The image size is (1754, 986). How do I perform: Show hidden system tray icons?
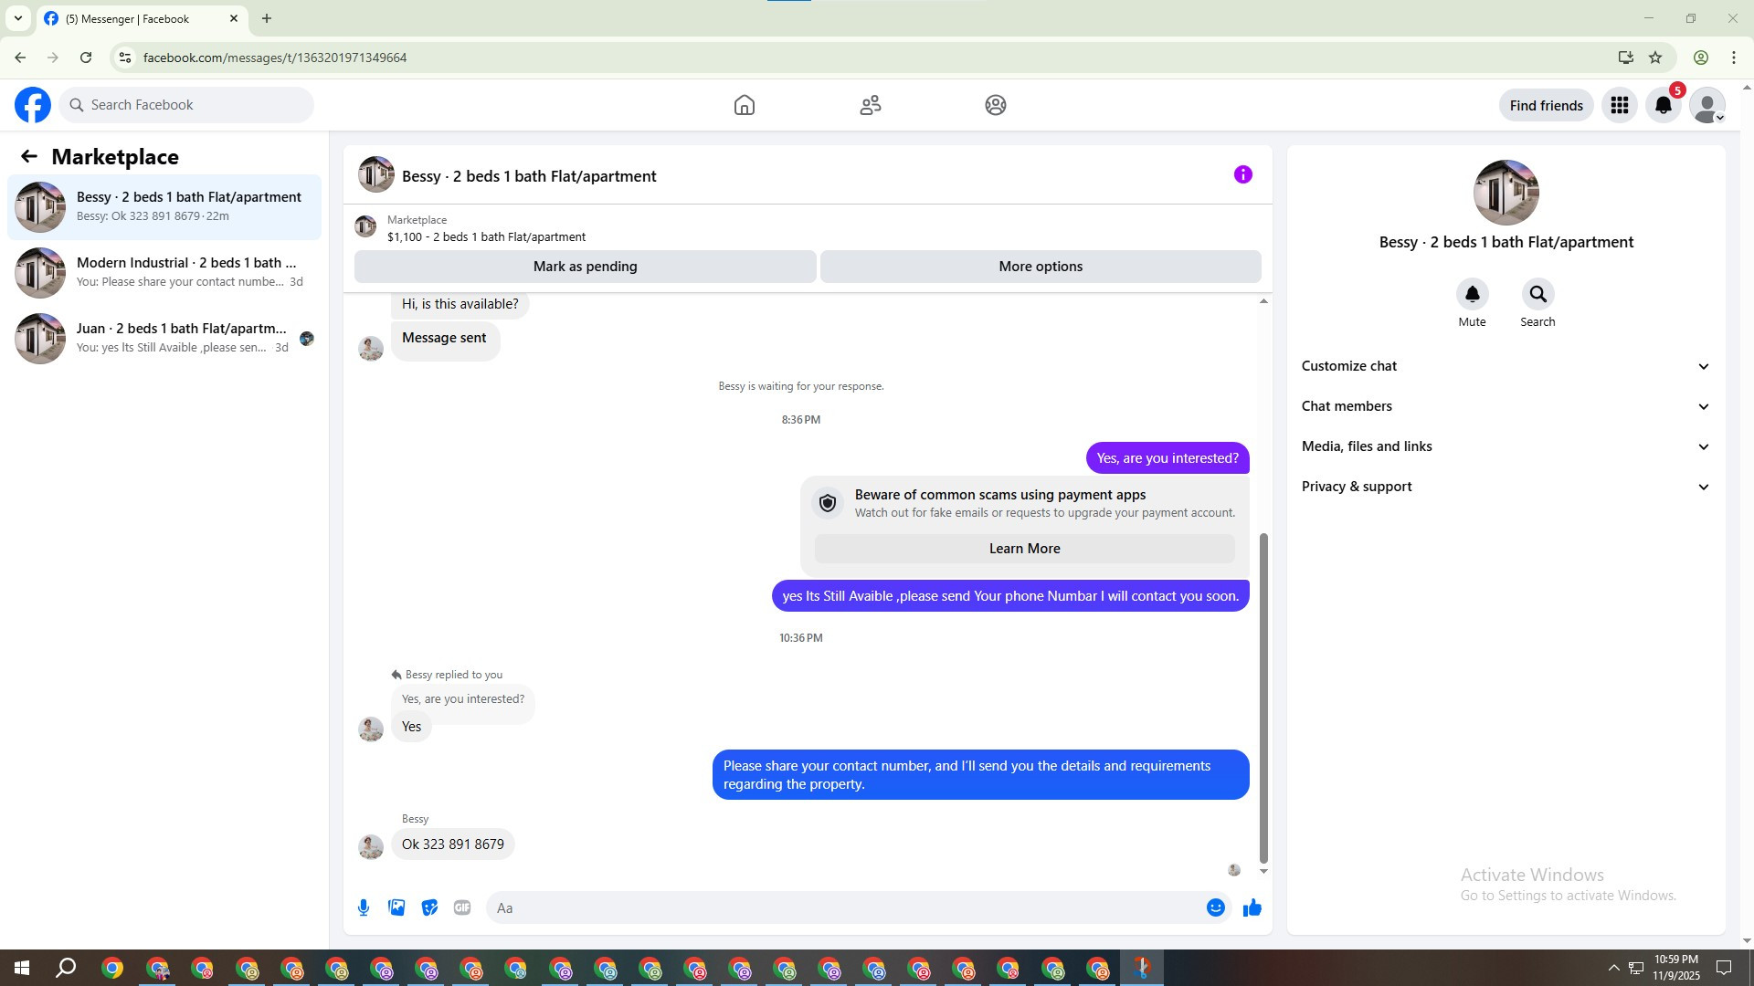point(1613,968)
